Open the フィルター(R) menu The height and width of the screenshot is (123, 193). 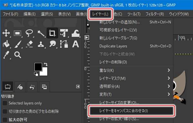pyautogui.click(x=155, y=14)
